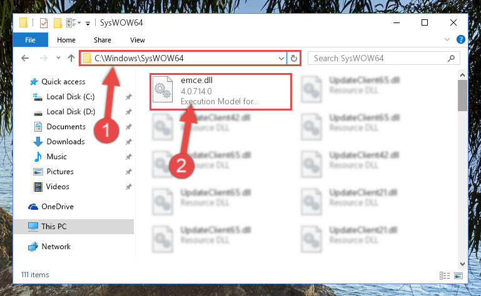Screen dimensions: 481x296
Task: Switch to large icons view in status bar
Action: 458,276
